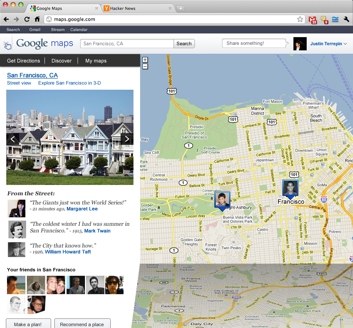This screenshot has width=353, height=328.
Task: Click William Howard Taft's portrait thumbnail
Action: [17, 250]
